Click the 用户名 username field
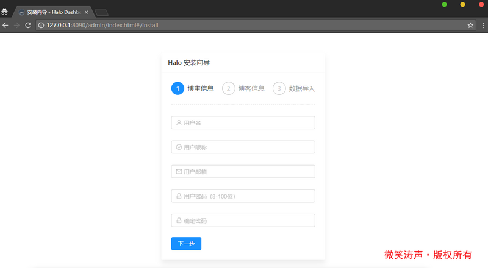Screen dimensions: 488x268 pyautogui.click(x=243, y=122)
